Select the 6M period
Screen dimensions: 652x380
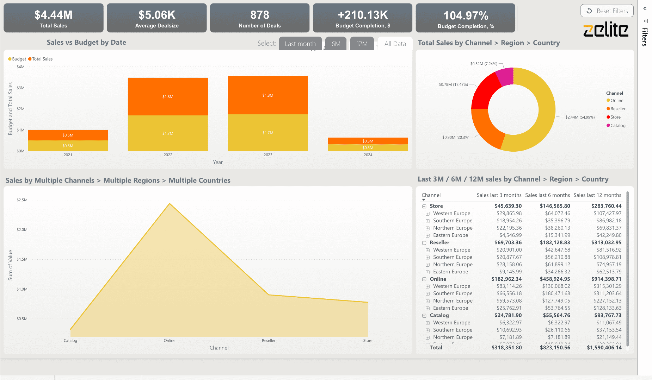coord(336,44)
